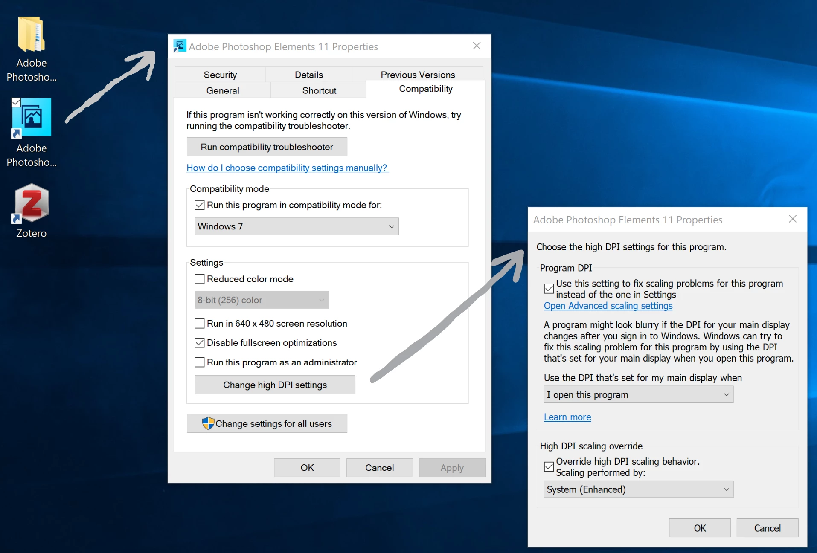The width and height of the screenshot is (817, 553).
Task: Uncheck Override high DPI scaling behavior
Action: coord(549,467)
